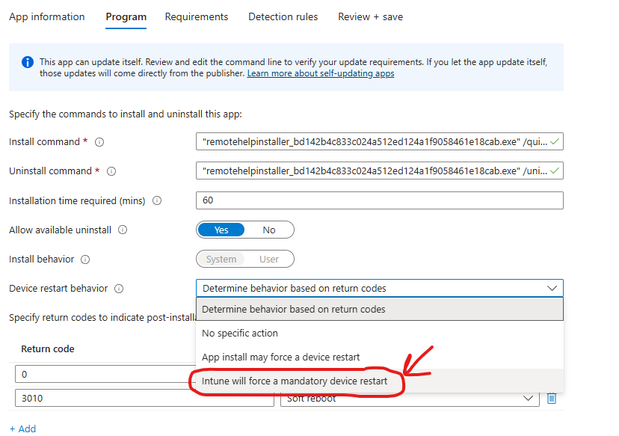Edit Installation time required field
The image size is (619, 436).
pyautogui.click(x=379, y=200)
